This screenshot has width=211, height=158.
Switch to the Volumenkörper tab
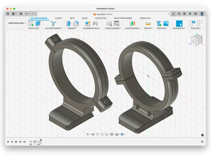tap(39, 18)
